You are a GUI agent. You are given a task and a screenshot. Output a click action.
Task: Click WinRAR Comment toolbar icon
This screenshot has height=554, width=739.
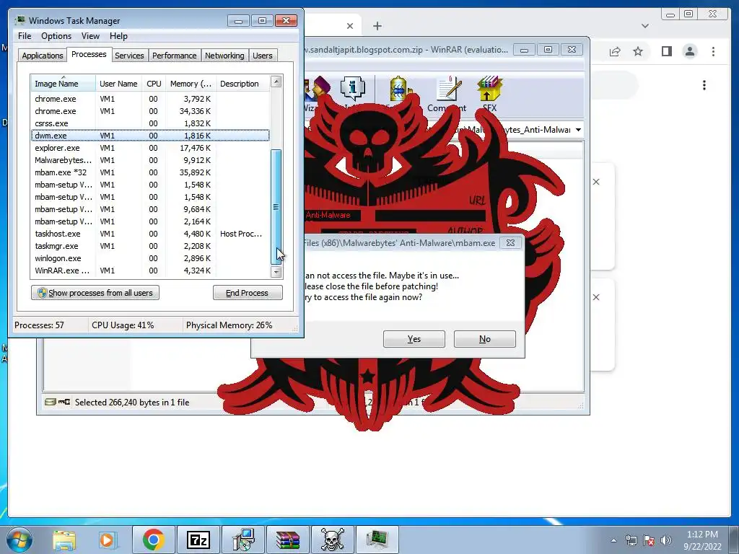pyautogui.click(x=447, y=94)
